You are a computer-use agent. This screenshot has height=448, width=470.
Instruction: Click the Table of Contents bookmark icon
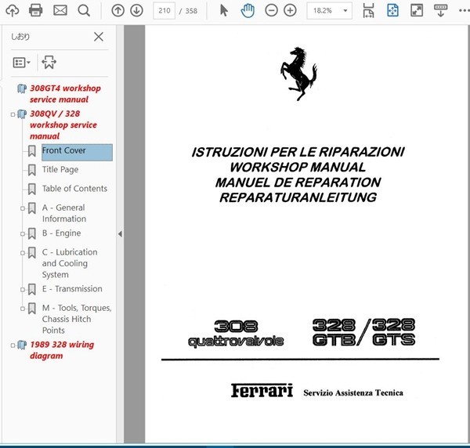click(x=32, y=189)
